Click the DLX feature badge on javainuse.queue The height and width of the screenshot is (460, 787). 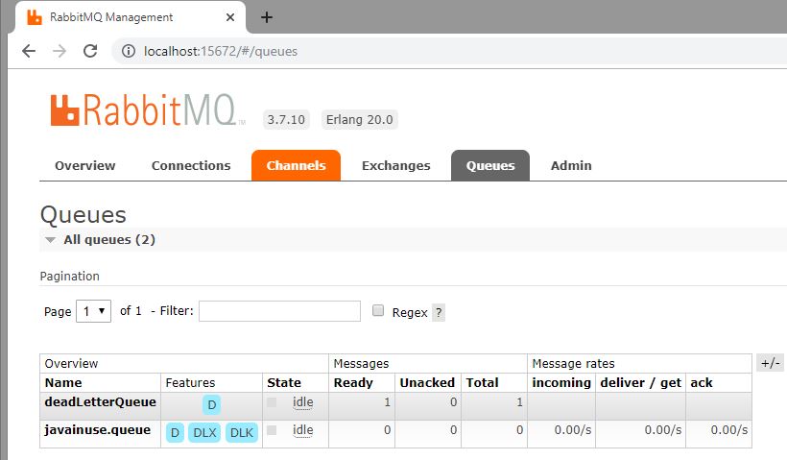coord(204,432)
